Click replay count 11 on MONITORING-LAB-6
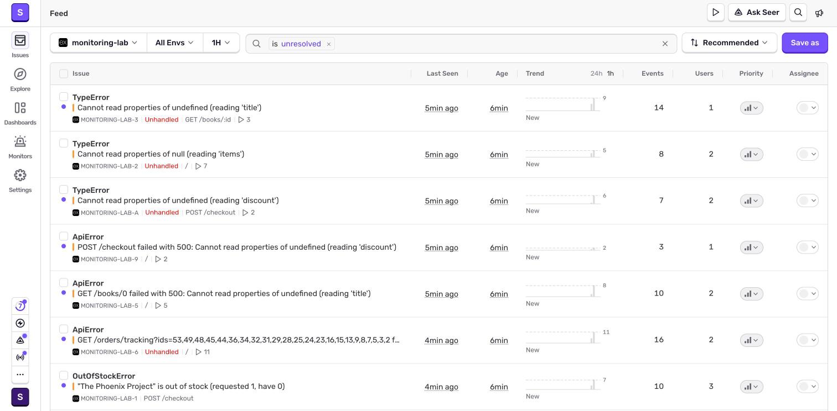Screen dimensions: 837x411 point(203,352)
